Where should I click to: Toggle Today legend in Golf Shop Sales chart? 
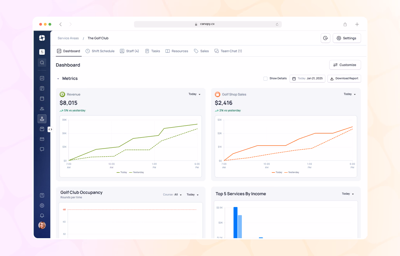[x=277, y=172]
